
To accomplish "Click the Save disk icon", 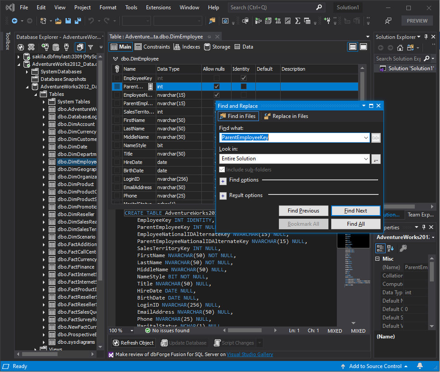I will [x=68, y=21].
